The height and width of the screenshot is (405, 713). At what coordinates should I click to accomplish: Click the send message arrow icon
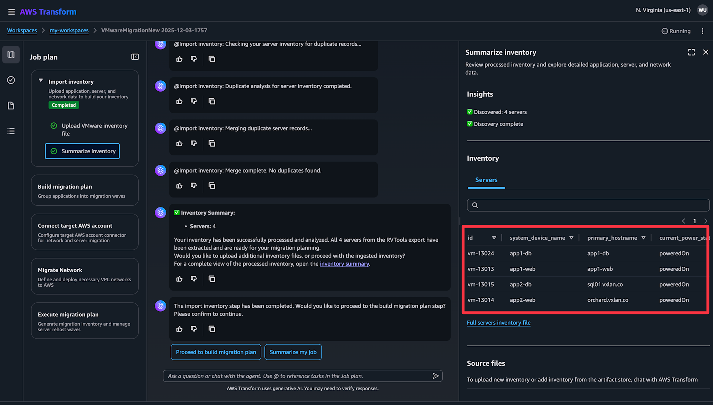pos(436,376)
